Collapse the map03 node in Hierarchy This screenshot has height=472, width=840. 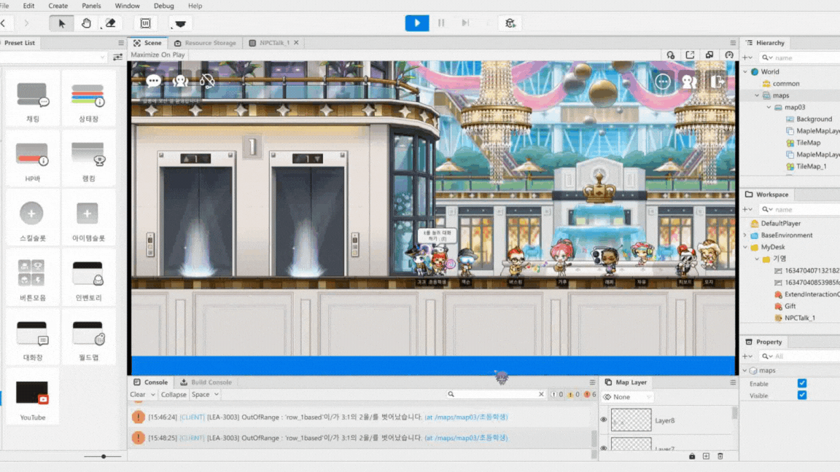point(769,107)
